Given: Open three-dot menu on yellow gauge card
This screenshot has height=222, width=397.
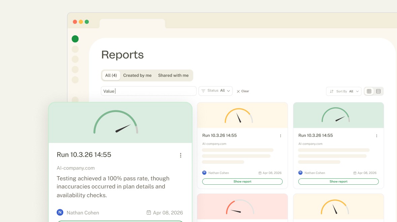Looking at the screenshot, I should pyautogui.click(x=281, y=136).
